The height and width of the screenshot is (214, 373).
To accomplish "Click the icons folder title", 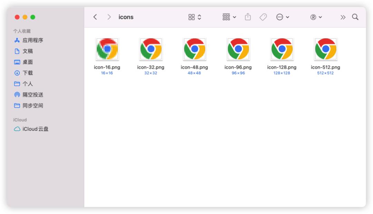I will (126, 17).
